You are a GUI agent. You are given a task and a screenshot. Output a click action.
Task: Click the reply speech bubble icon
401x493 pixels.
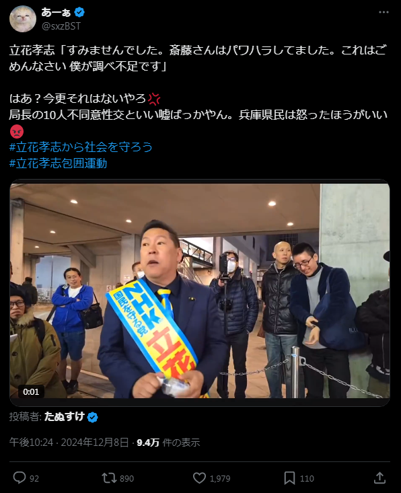(20, 478)
